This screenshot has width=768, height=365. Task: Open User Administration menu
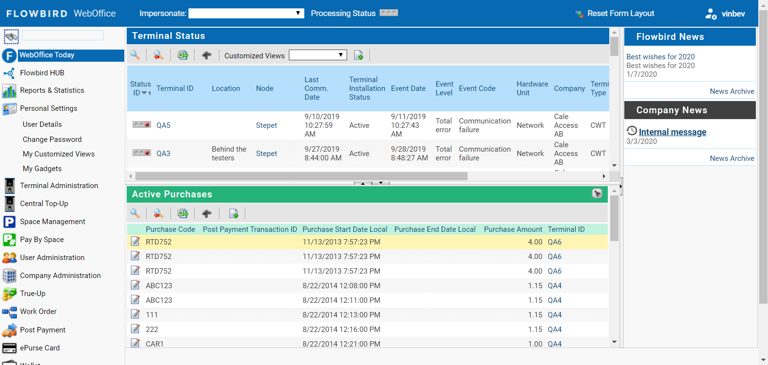(x=52, y=258)
